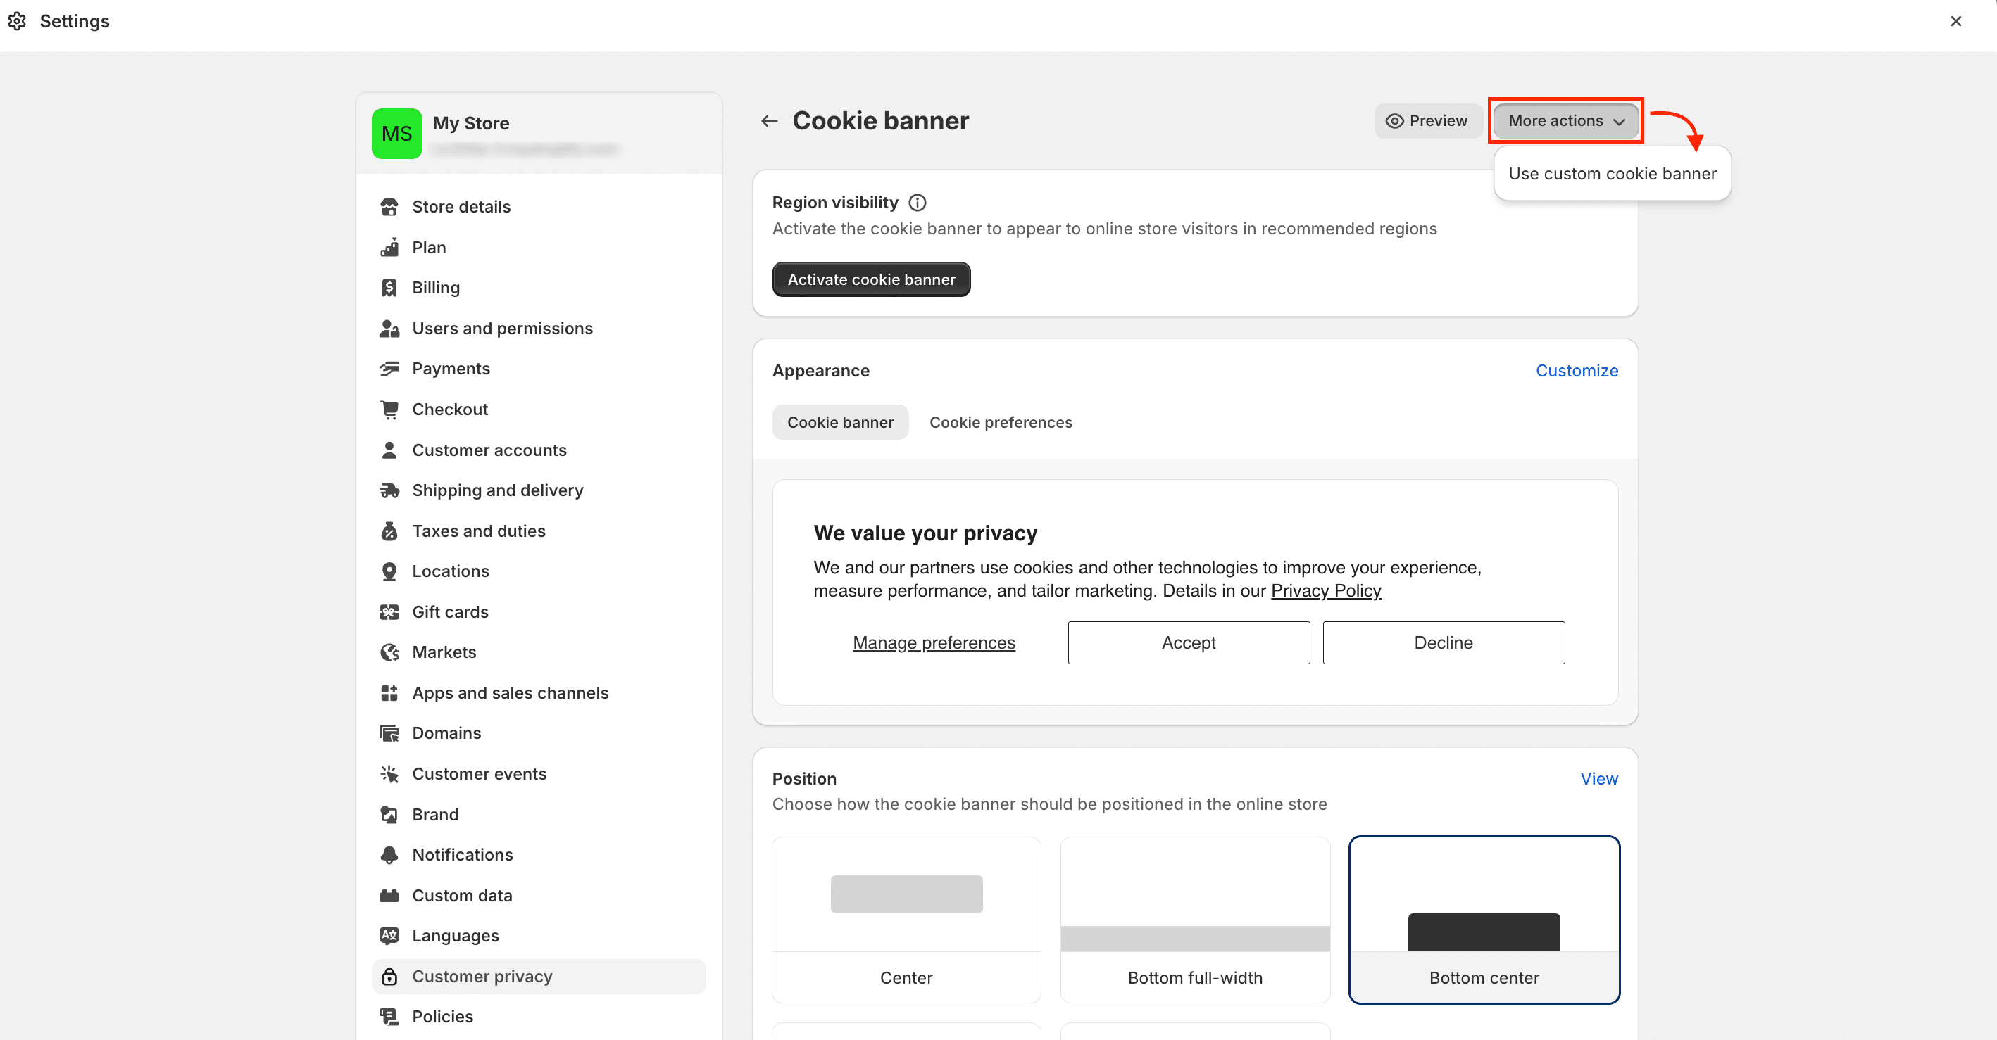Viewport: 1997px width, 1040px height.
Task: Open Customer privacy in the sidebar
Action: tap(539, 977)
